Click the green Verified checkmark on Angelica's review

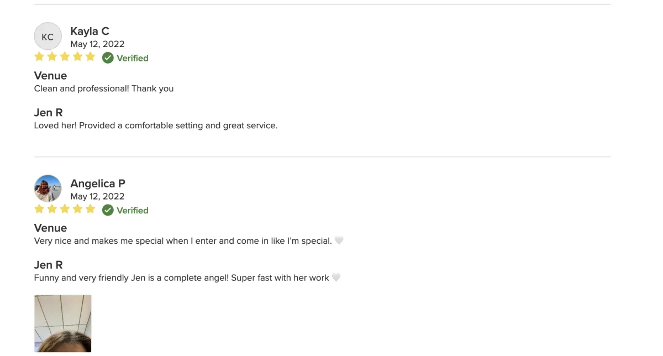tap(108, 210)
